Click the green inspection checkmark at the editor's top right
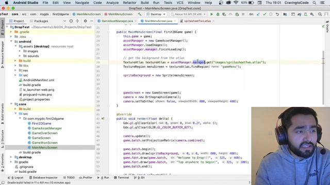This screenshot has width=330, height=185. (323, 26)
